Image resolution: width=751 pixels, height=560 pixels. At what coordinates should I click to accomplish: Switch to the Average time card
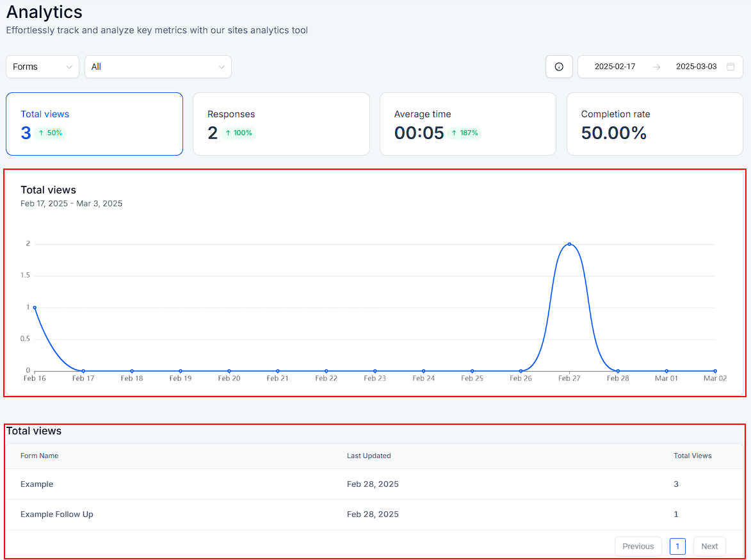pyautogui.click(x=467, y=124)
